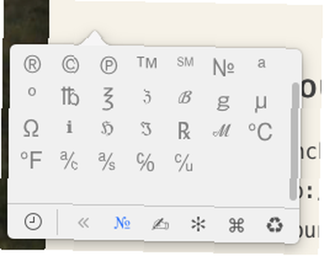Insert the feminine ordinal ª symbol

(261, 63)
